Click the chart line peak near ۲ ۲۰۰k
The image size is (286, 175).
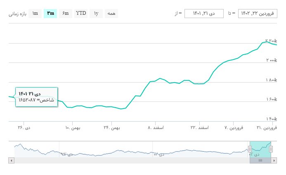coord(267,42)
